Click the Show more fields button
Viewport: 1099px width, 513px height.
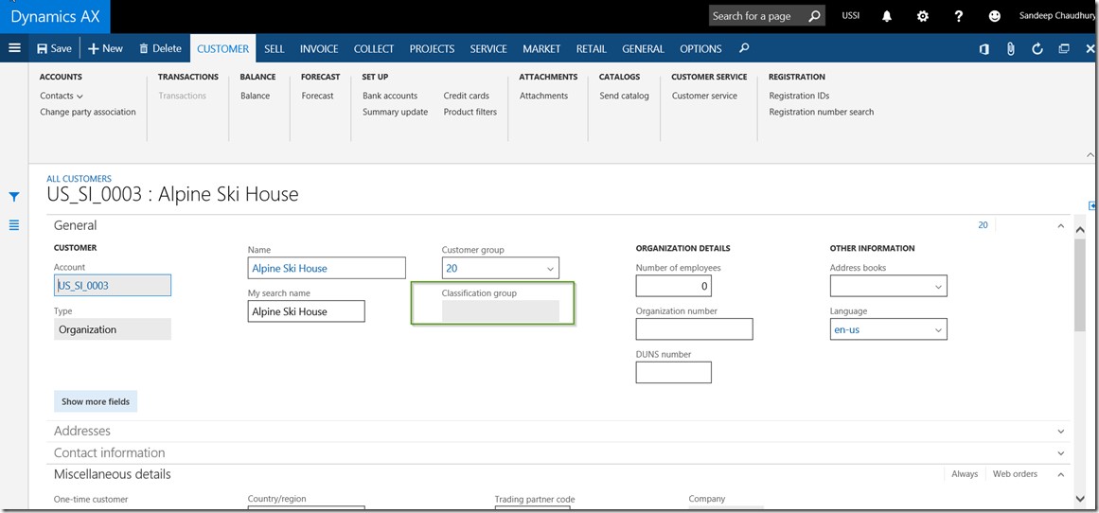click(96, 401)
